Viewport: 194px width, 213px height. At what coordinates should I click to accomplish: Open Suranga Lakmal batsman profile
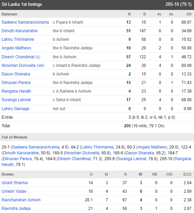16,100
